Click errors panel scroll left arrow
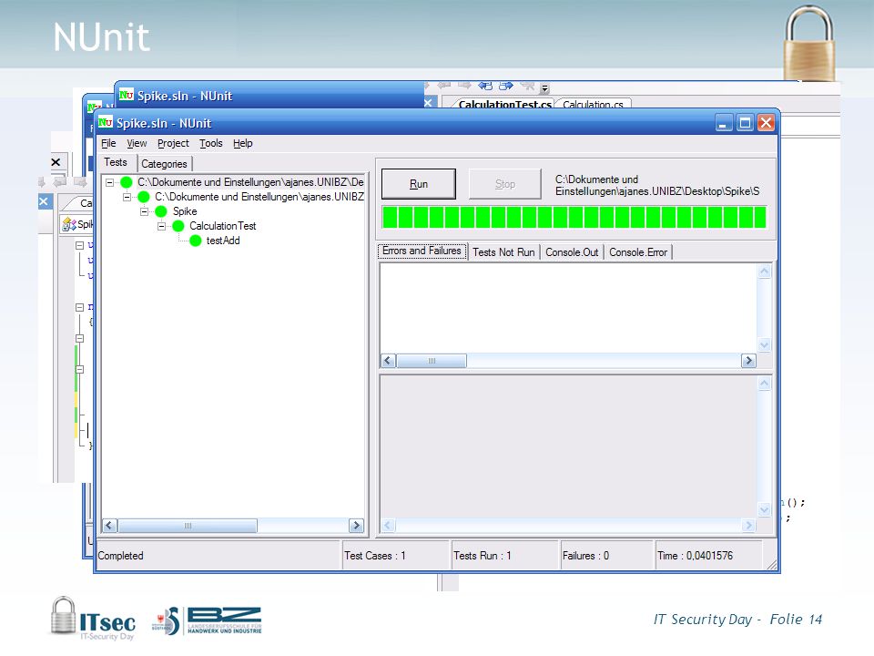The height and width of the screenshot is (656, 874). (x=388, y=361)
